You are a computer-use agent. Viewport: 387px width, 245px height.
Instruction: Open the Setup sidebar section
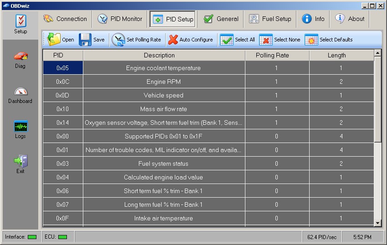(x=20, y=25)
